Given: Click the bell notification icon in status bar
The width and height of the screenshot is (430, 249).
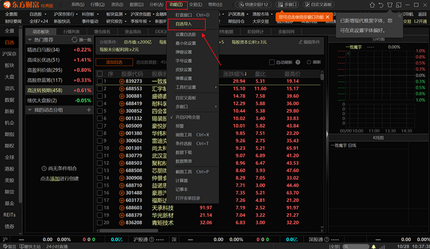Looking at the screenshot, I should (x=374, y=246).
